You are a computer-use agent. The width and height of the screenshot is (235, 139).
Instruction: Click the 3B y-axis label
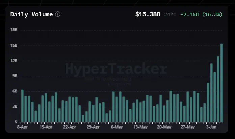point(15,107)
